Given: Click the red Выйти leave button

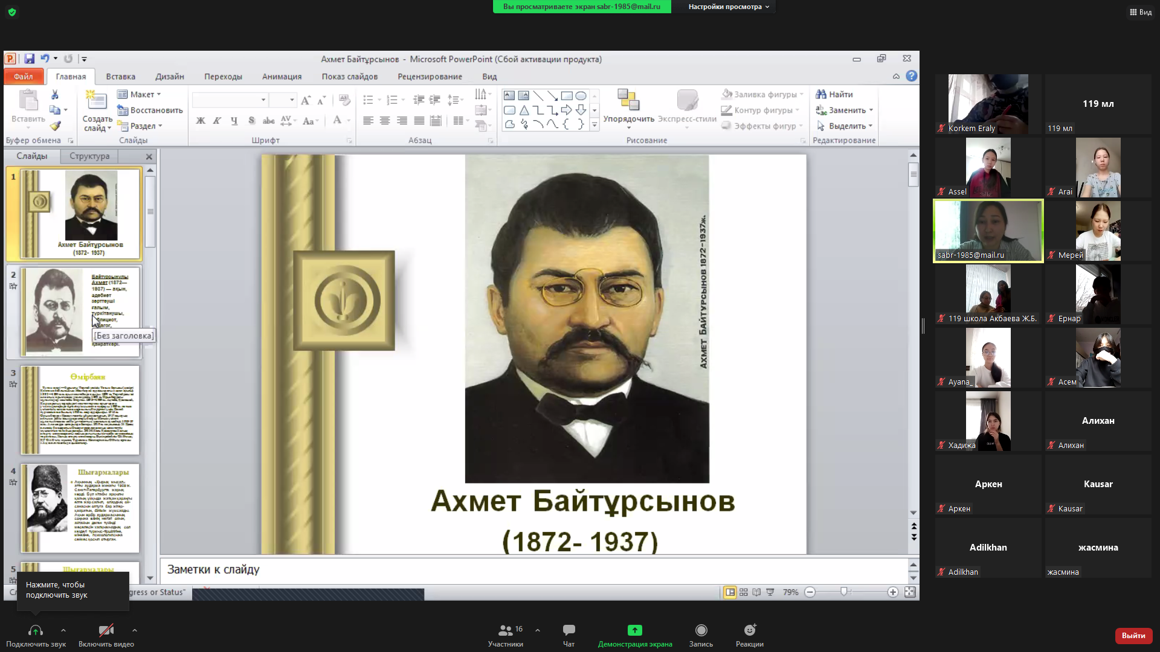Looking at the screenshot, I should [1133, 635].
